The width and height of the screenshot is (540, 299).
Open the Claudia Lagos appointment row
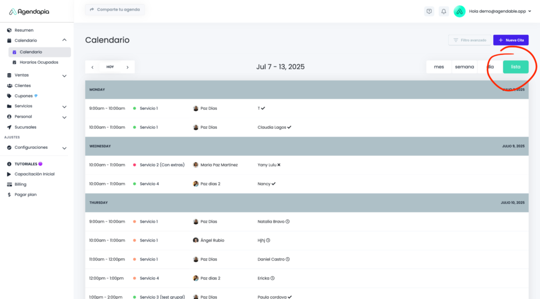274,127
